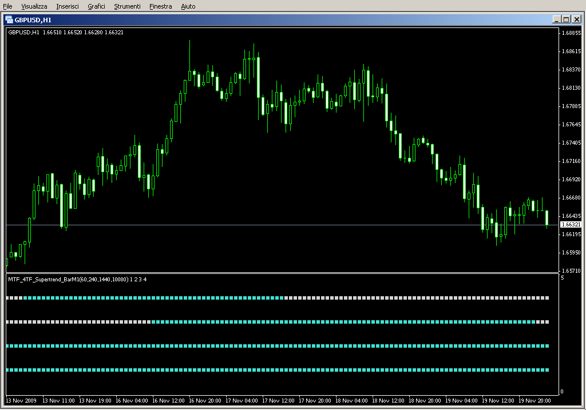Click price level 1.67645 on scale

(x=572, y=124)
